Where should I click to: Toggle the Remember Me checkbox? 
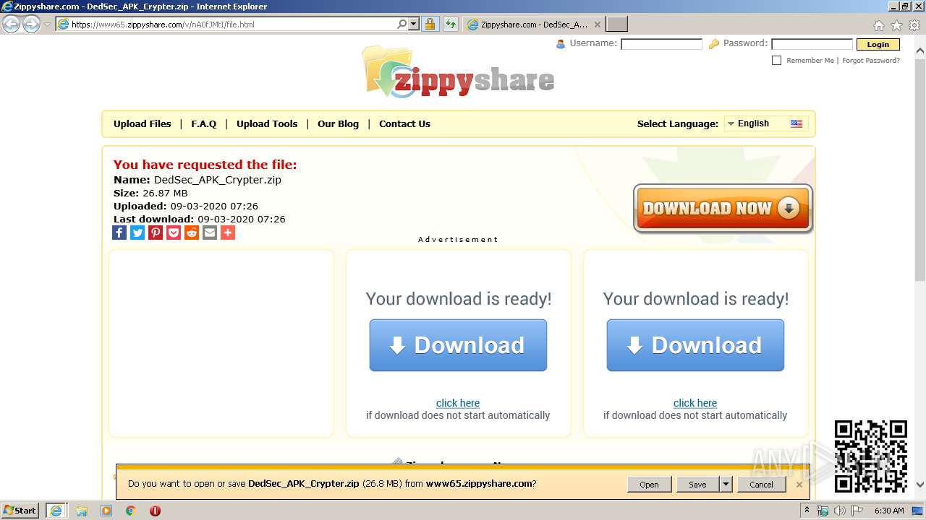776,61
